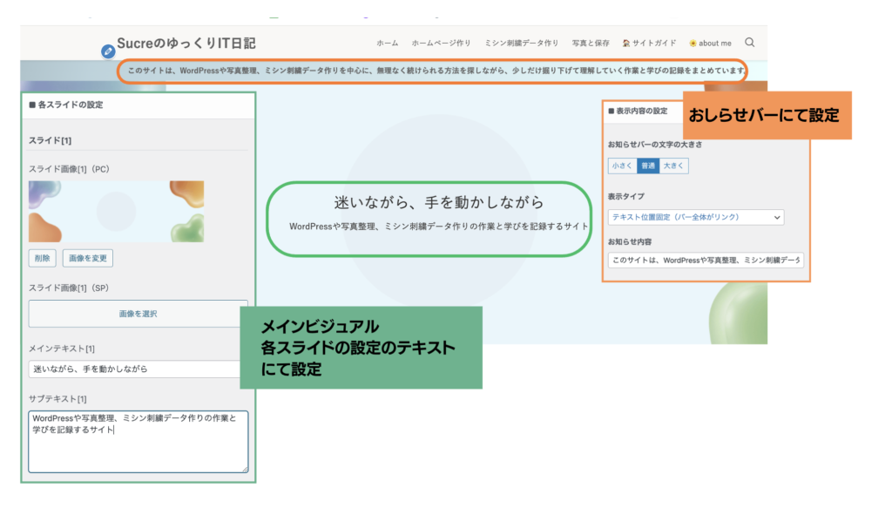The image size is (892, 508).
Task: Click the お知らせ内容 text field
Action: pos(706,260)
